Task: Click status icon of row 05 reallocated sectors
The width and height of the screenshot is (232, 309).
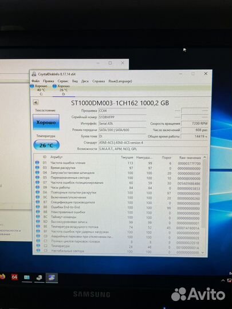Action: [x=37, y=177]
